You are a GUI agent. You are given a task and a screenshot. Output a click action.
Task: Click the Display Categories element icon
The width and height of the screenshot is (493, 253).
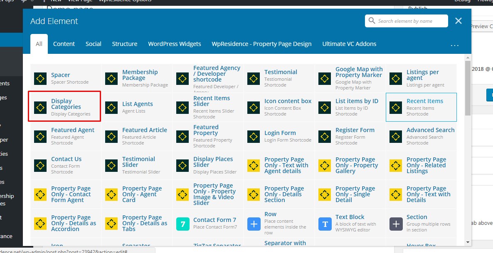[40, 108]
